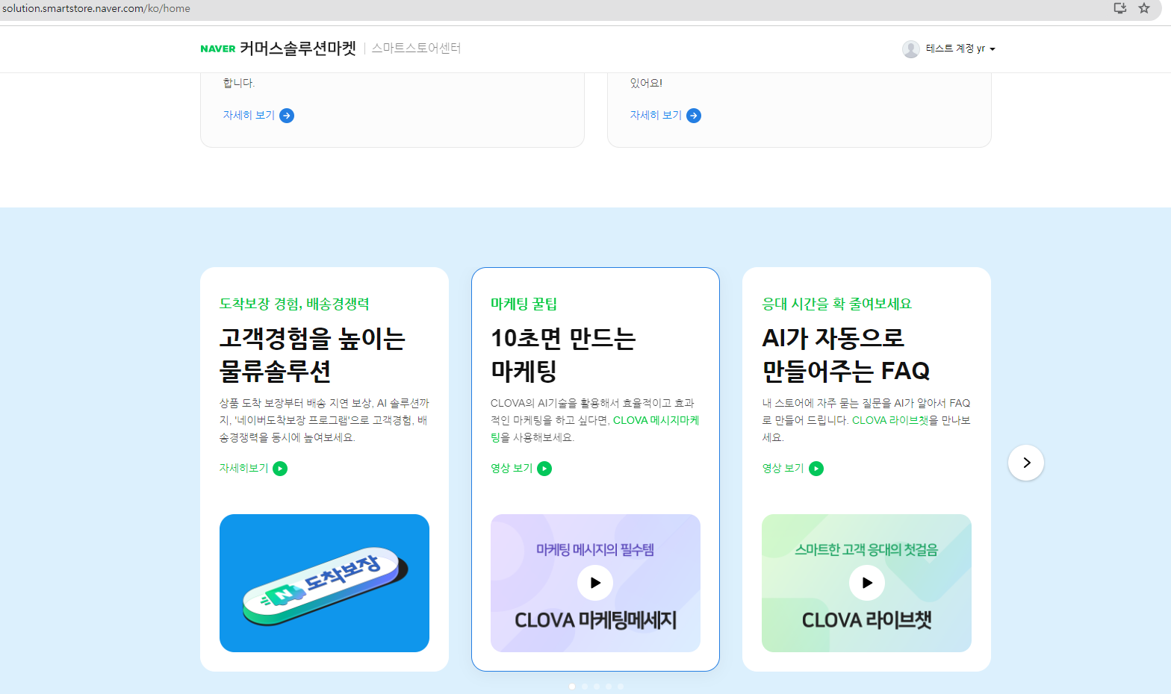Click the 도착보장 blue thumbnail image
This screenshot has height=694, width=1171.
(x=324, y=583)
